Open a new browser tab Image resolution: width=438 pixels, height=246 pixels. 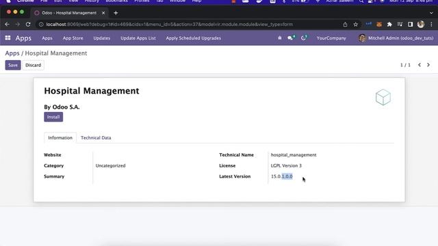pos(116,13)
